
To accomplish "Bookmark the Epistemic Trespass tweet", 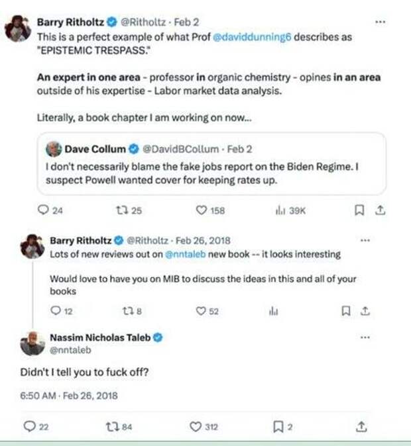I will (359, 211).
